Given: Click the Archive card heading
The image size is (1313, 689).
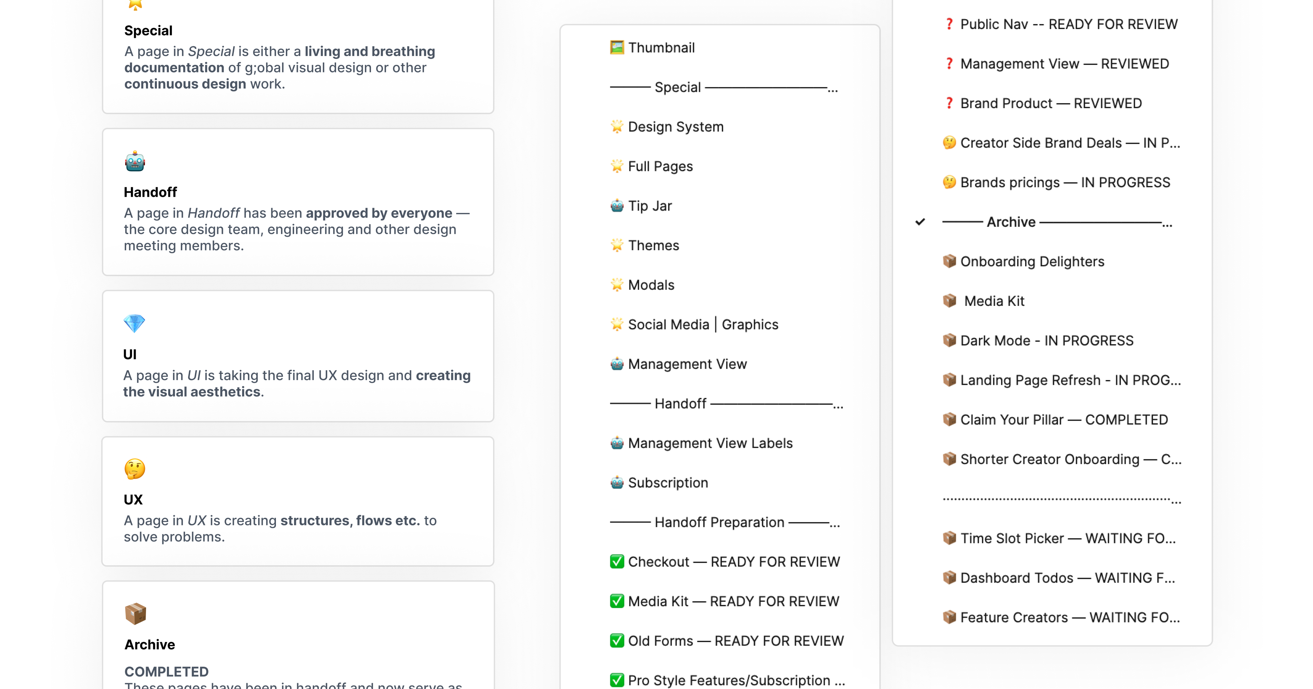Looking at the screenshot, I should [x=150, y=645].
